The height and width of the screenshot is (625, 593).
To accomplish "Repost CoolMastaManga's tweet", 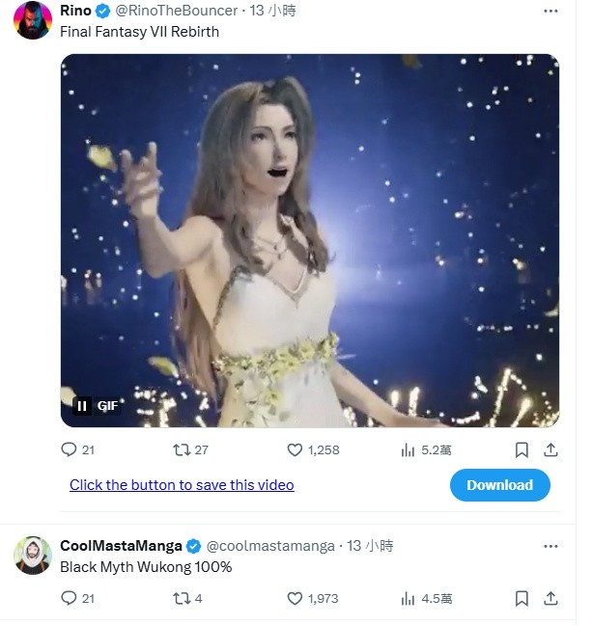I will pyautogui.click(x=181, y=598).
